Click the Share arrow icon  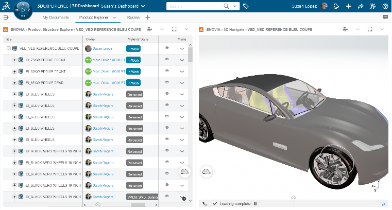point(361,7)
